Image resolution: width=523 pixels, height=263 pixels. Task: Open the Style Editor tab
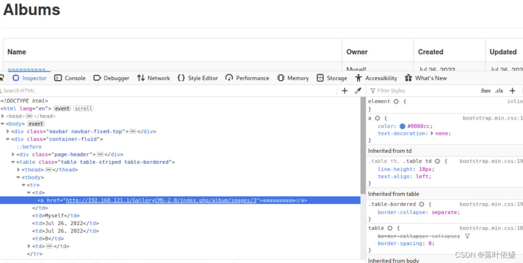[197, 78]
